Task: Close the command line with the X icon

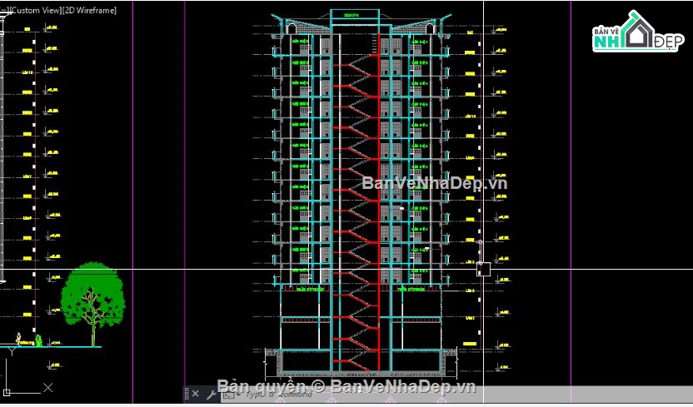Action: click(195, 394)
